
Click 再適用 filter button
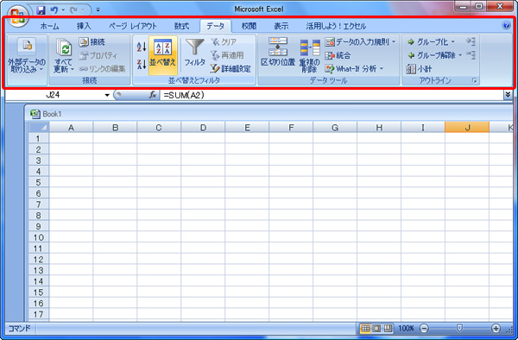[x=227, y=55]
